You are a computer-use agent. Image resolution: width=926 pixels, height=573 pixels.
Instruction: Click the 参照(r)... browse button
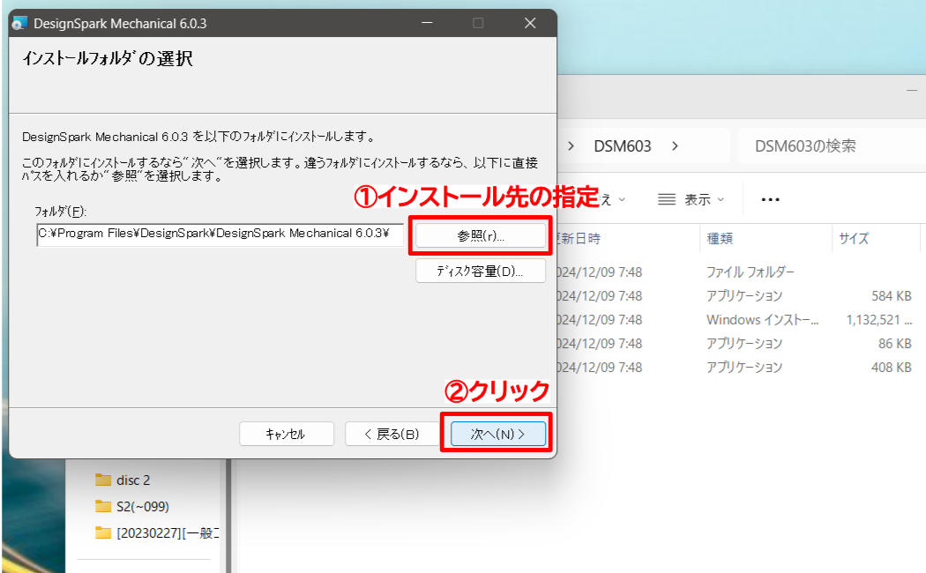(x=480, y=235)
